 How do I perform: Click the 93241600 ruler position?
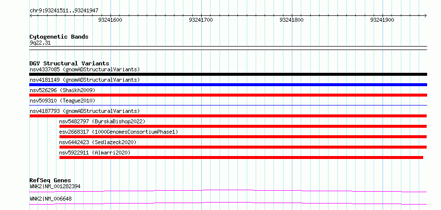point(110,20)
